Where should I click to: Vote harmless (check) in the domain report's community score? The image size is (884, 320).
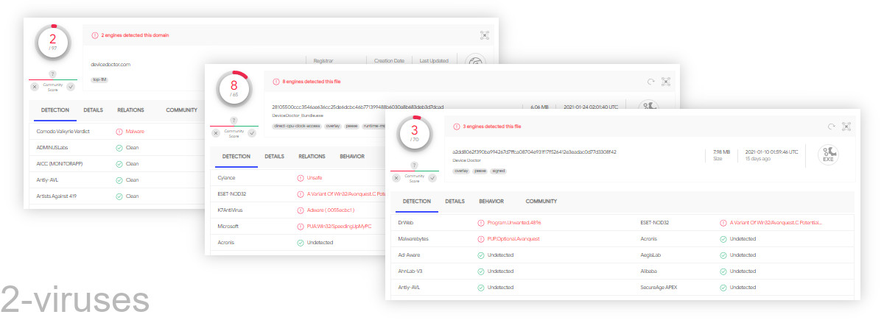(71, 86)
